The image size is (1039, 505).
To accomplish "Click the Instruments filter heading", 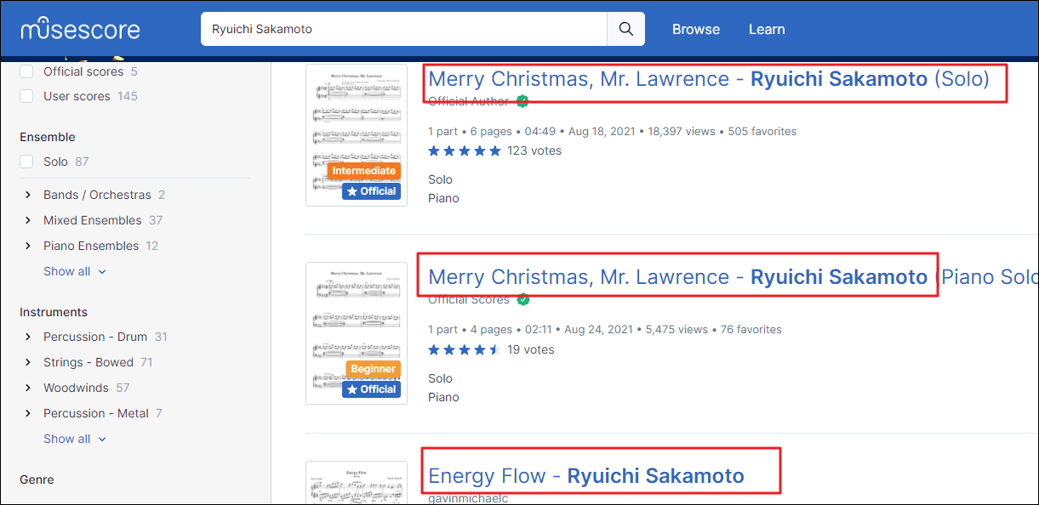I will 54,312.
